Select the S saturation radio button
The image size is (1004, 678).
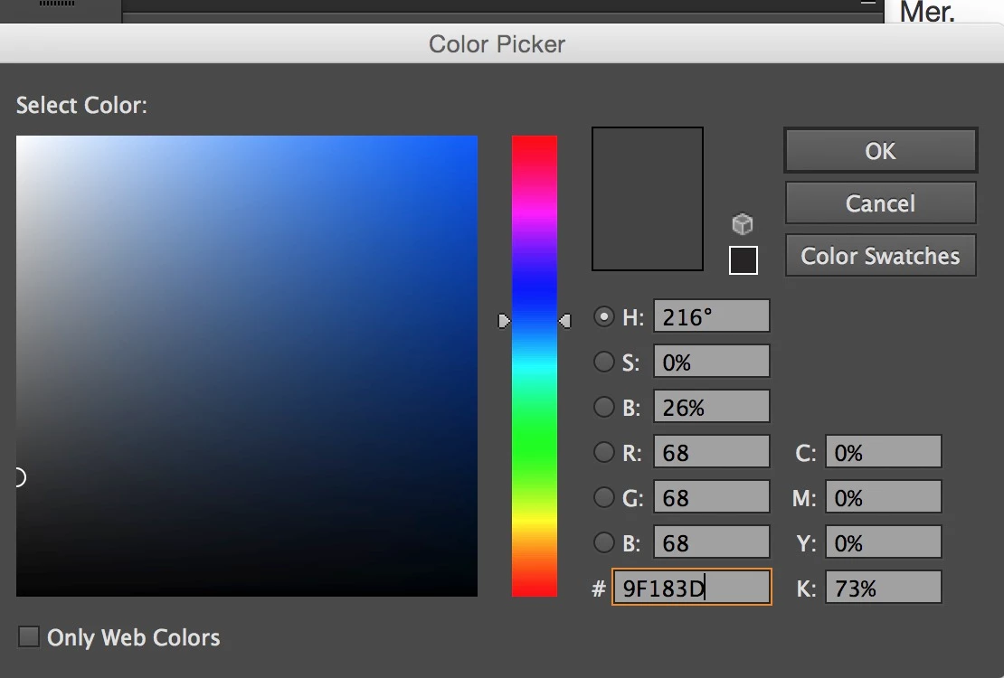(x=603, y=362)
